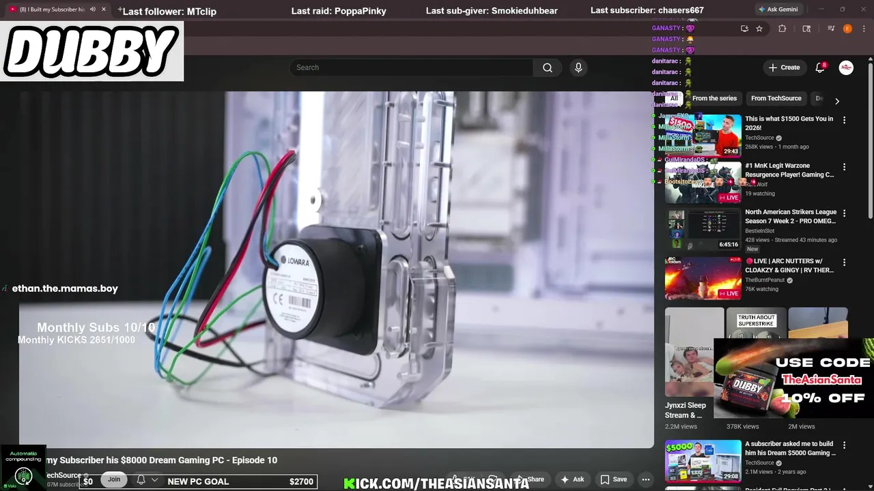Screen dimensions: 874x491
Task: Select the 'From the series' chip
Action: (714, 98)
